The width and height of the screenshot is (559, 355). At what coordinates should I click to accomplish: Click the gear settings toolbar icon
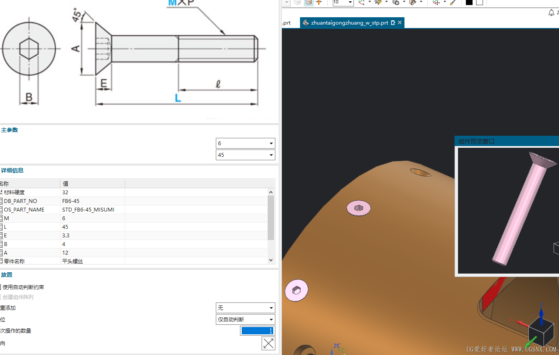point(395,3)
